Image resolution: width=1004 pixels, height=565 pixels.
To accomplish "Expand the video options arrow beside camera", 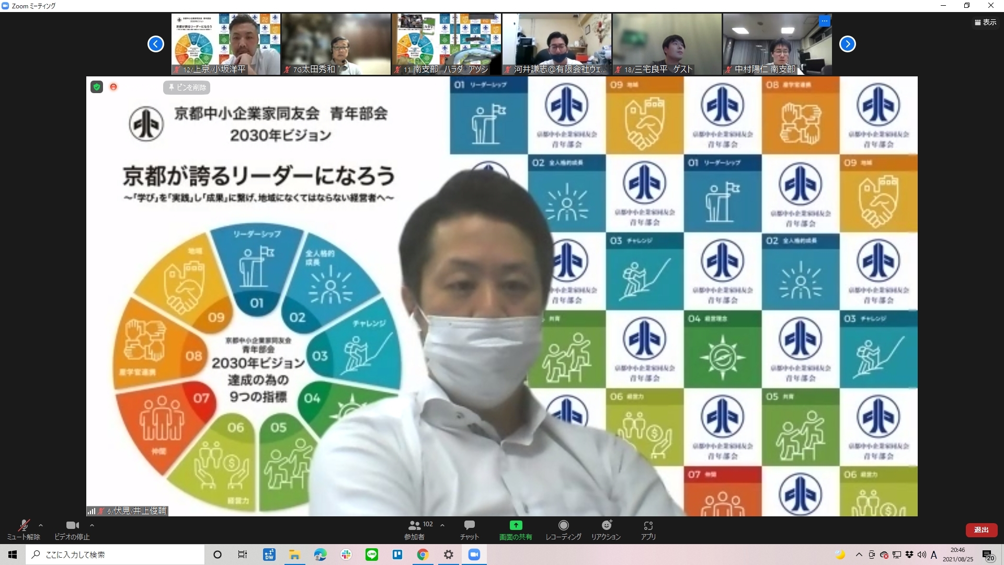I will point(92,525).
